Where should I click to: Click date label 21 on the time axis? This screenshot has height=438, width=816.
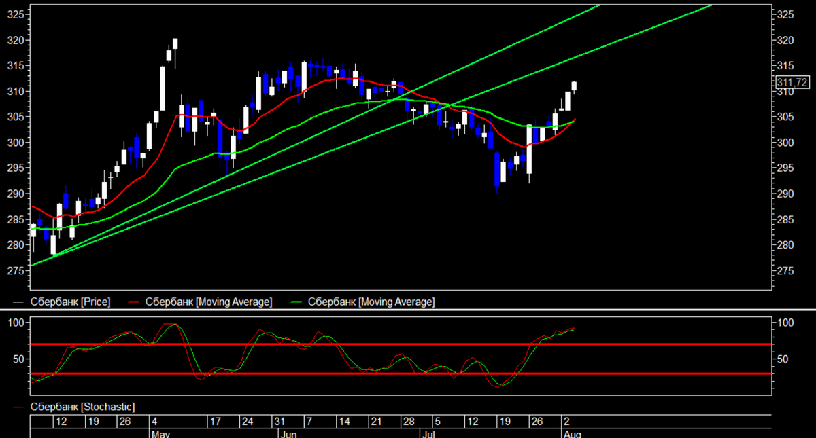coord(375,422)
